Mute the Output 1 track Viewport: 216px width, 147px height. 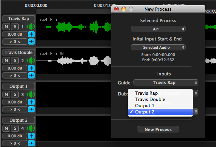(7, 94)
